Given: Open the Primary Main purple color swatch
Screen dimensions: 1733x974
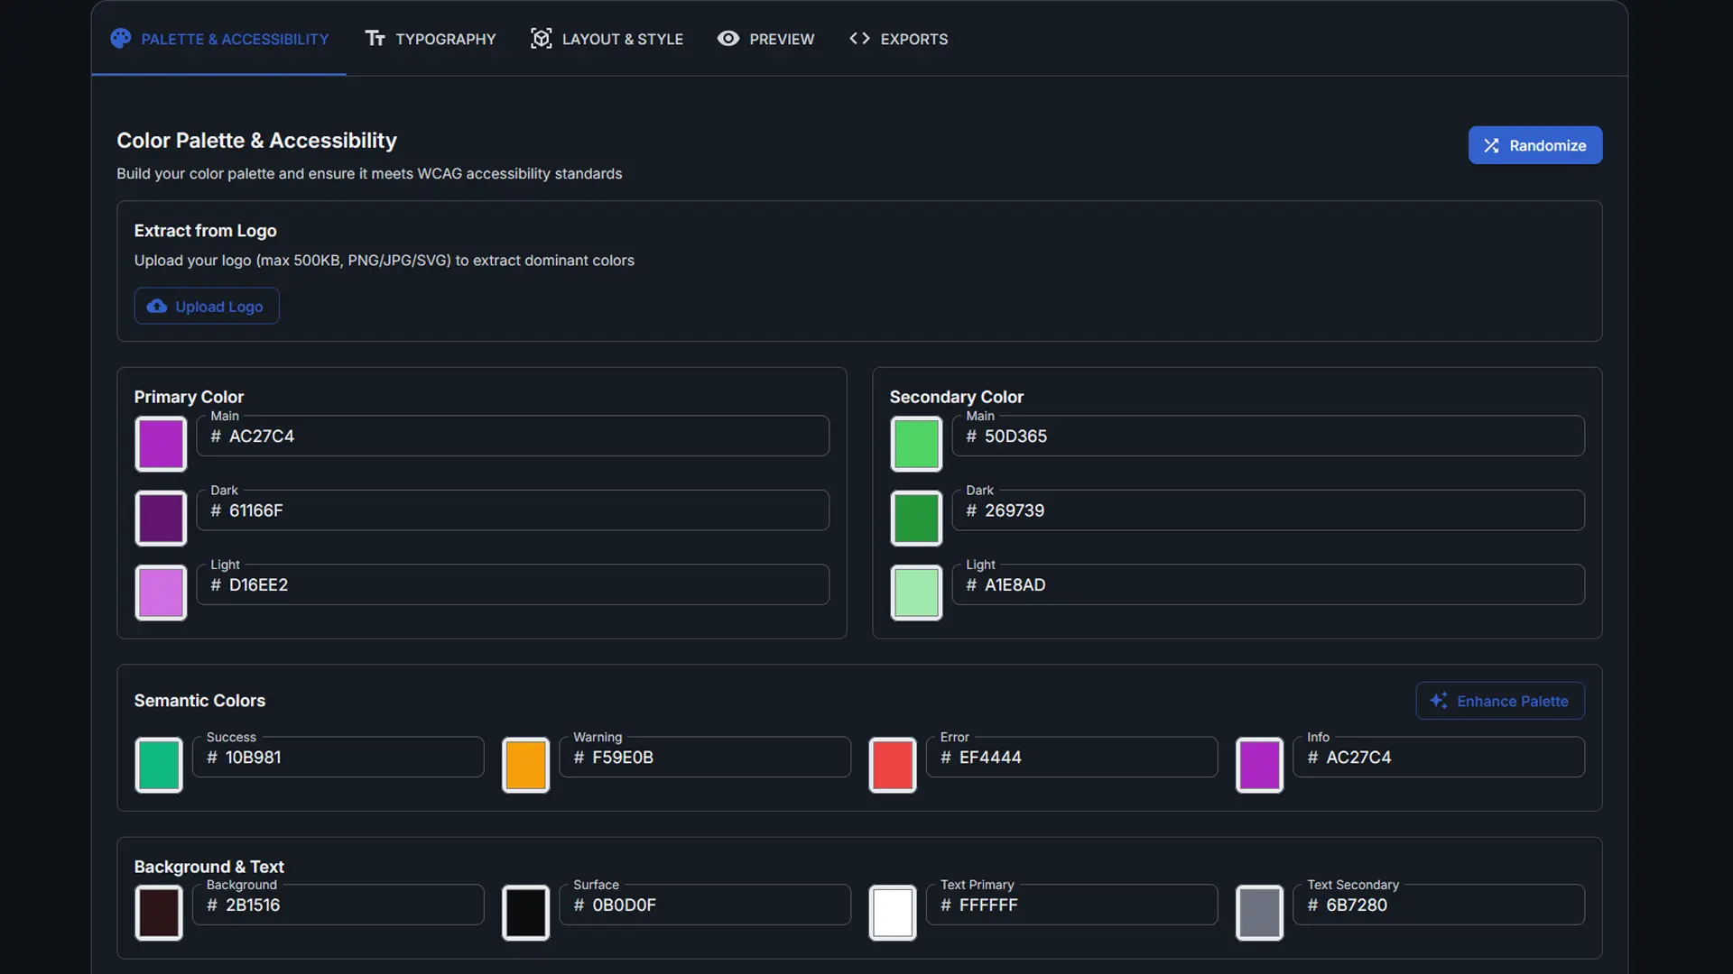Looking at the screenshot, I should [x=160, y=444].
